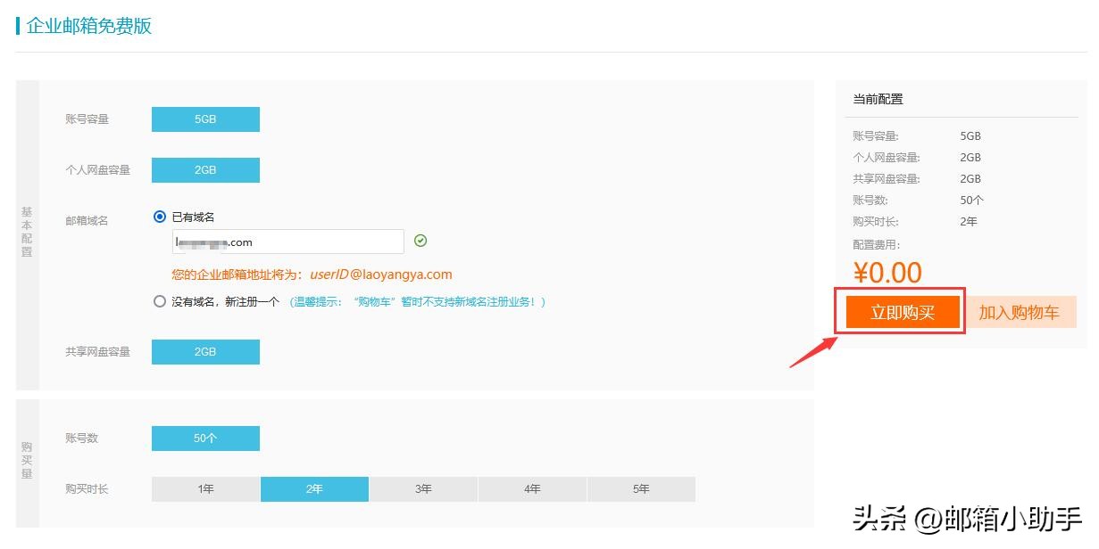Click the 5GB 账号容量 capacity button
Image resolution: width=1099 pixels, height=549 pixels.
(x=205, y=119)
